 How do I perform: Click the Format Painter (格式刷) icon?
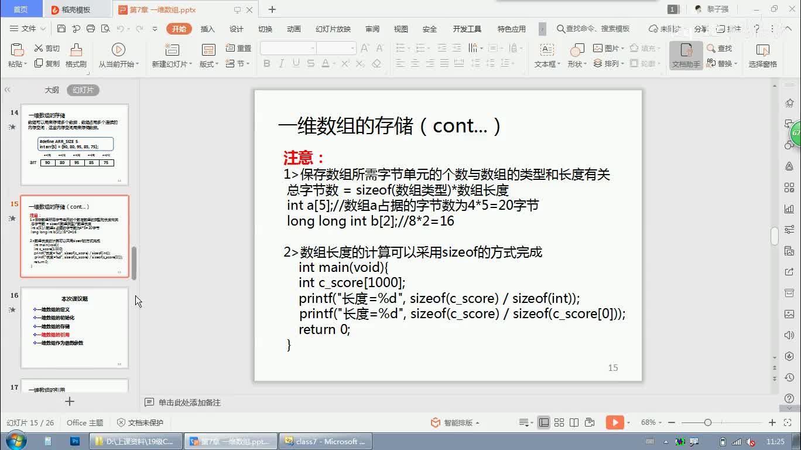pos(76,50)
